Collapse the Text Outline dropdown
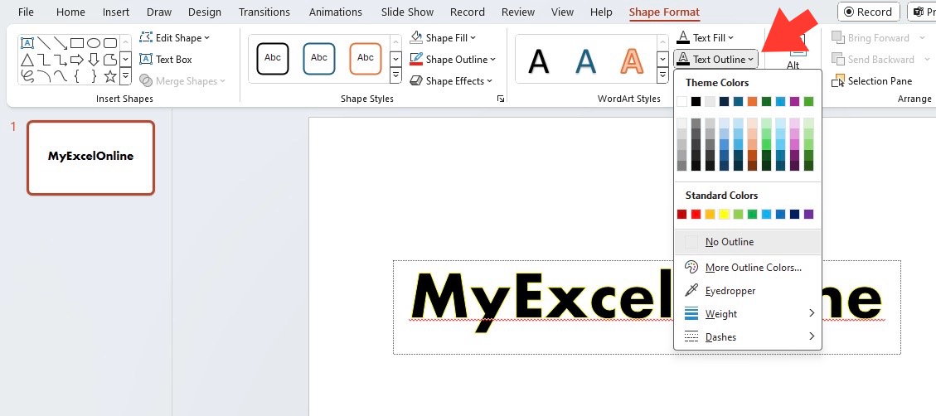 coord(716,59)
